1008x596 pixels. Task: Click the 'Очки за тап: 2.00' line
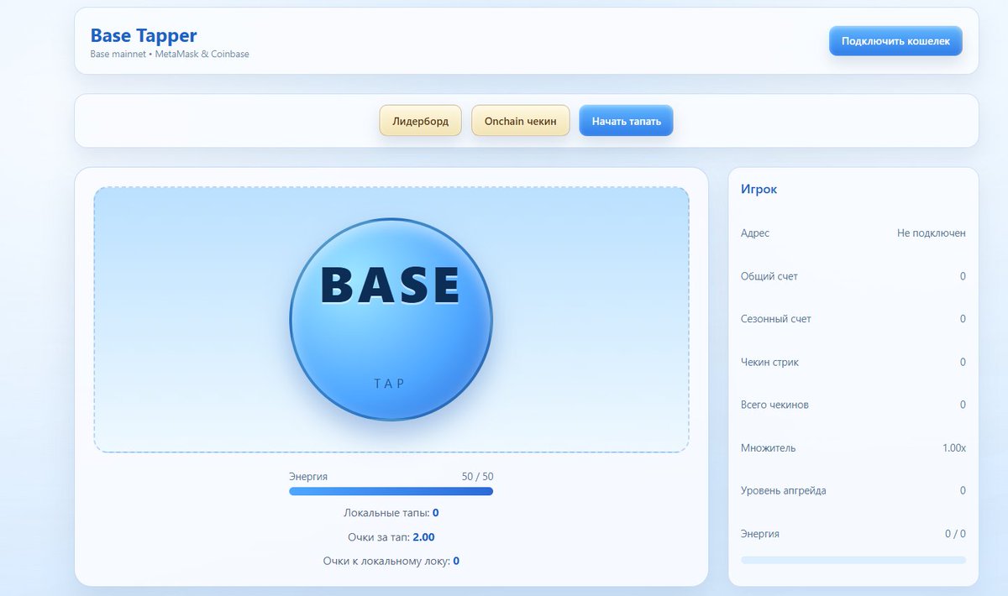coord(391,537)
